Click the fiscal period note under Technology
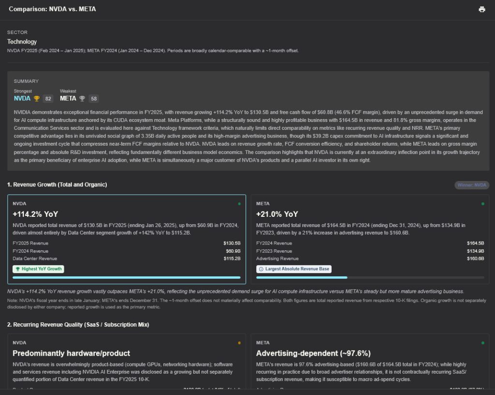Image resolution: width=495 pixels, height=395 pixels. click(x=153, y=50)
